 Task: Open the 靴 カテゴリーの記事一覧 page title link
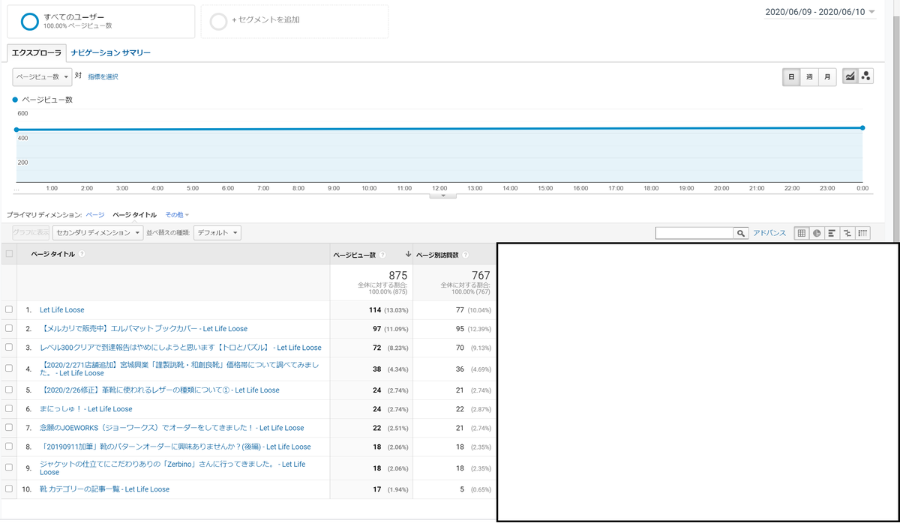pos(104,489)
